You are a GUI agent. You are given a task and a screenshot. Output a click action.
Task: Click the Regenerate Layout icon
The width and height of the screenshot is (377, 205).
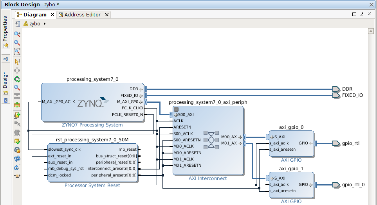[17, 159]
